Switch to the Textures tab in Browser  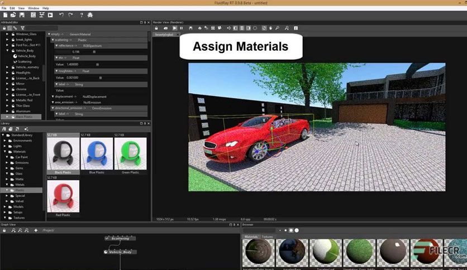click(267, 237)
